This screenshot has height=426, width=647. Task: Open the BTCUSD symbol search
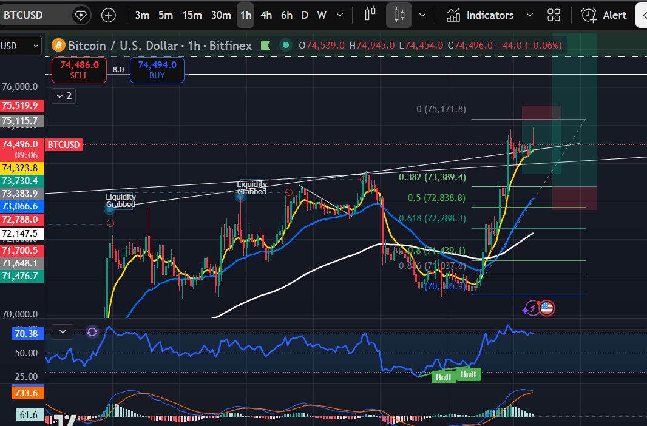(x=24, y=15)
